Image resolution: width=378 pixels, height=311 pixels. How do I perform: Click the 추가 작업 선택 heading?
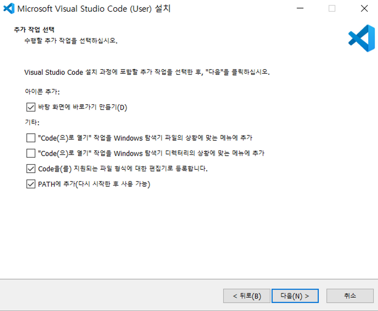click(x=34, y=30)
